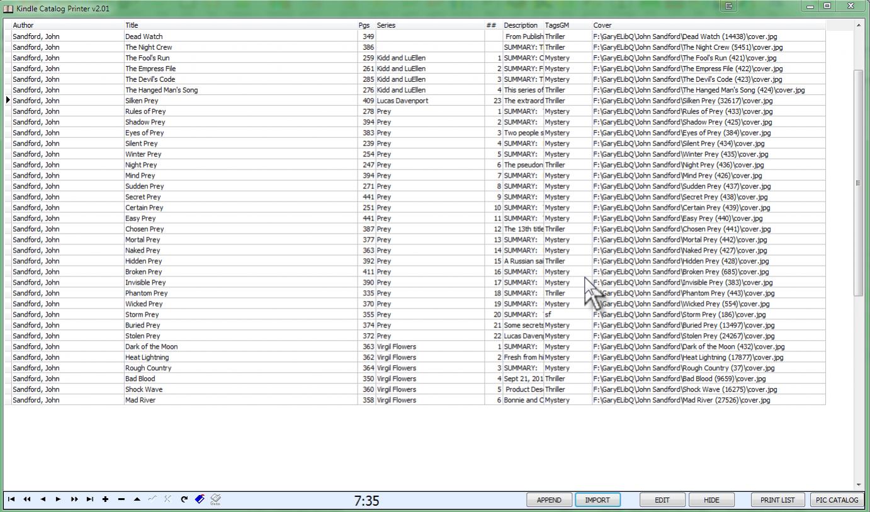
Task: Click the Cover column header
Action: 708,25
